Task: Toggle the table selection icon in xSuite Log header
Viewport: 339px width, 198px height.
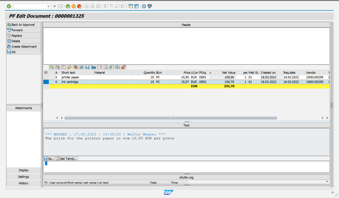Action: click(46, 183)
